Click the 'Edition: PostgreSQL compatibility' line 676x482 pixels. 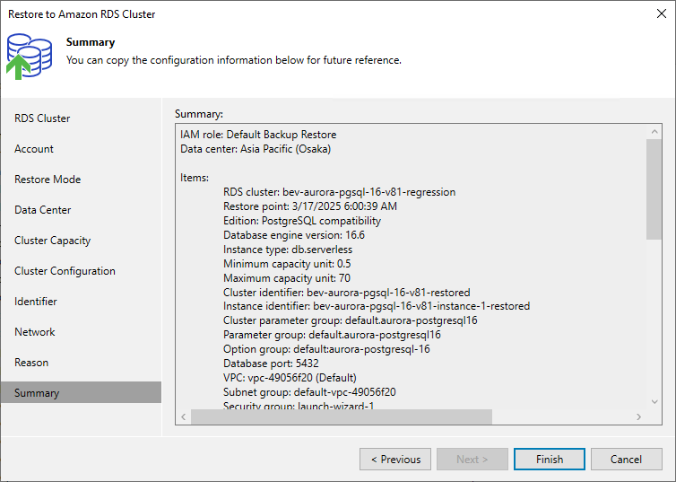(302, 221)
